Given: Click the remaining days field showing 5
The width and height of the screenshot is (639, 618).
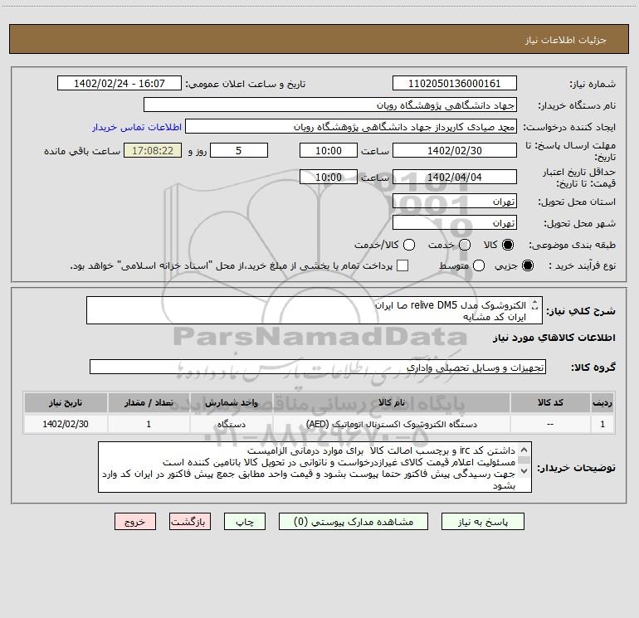Looking at the screenshot, I should [239, 150].
